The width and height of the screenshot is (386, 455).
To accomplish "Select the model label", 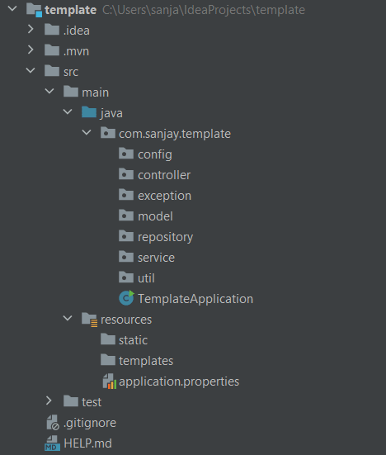I will (155, 216).
